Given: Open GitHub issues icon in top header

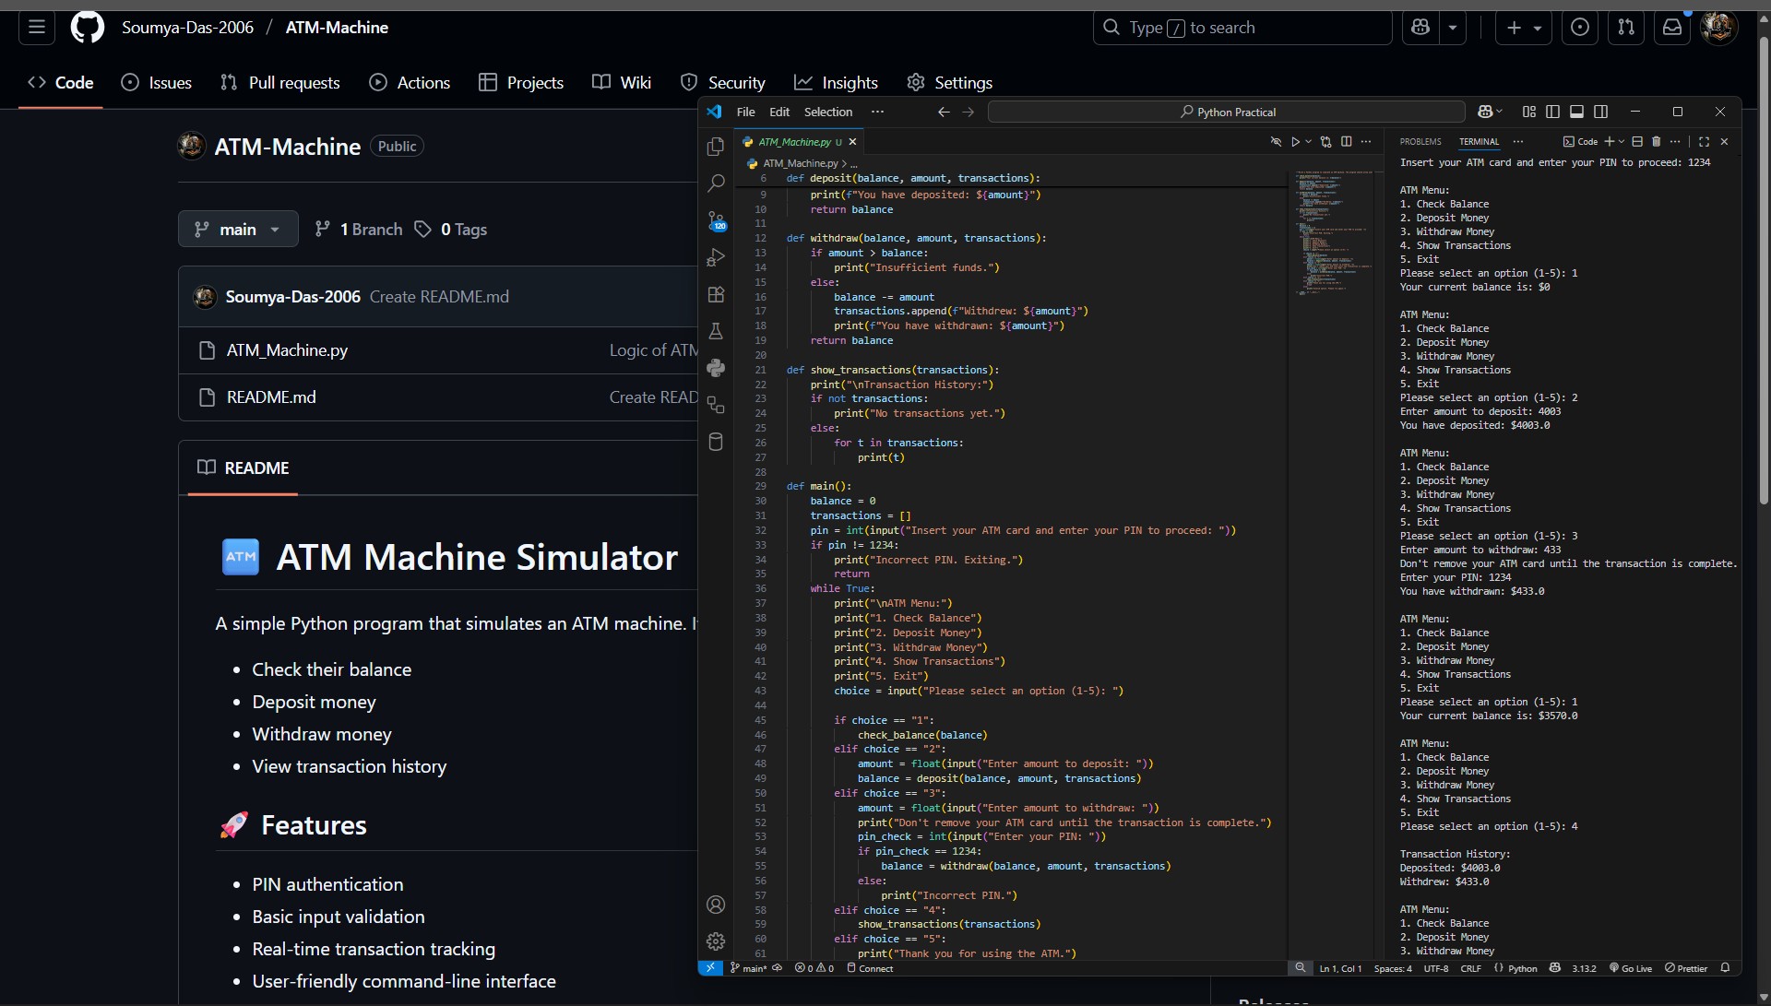Looking at the screenshot, I should [1580, 28].
